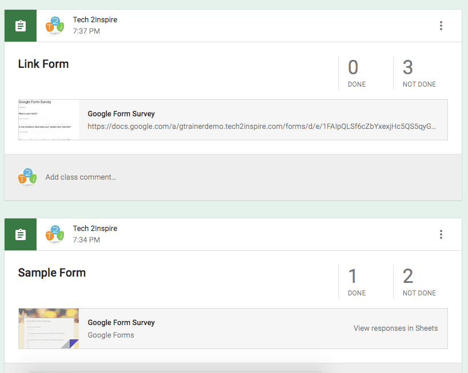The width and height of the screenshot is (468, 373).
Task: Select the Tech 2Inspire avatar in Link Form header
Action: click(x=55, y=25)
